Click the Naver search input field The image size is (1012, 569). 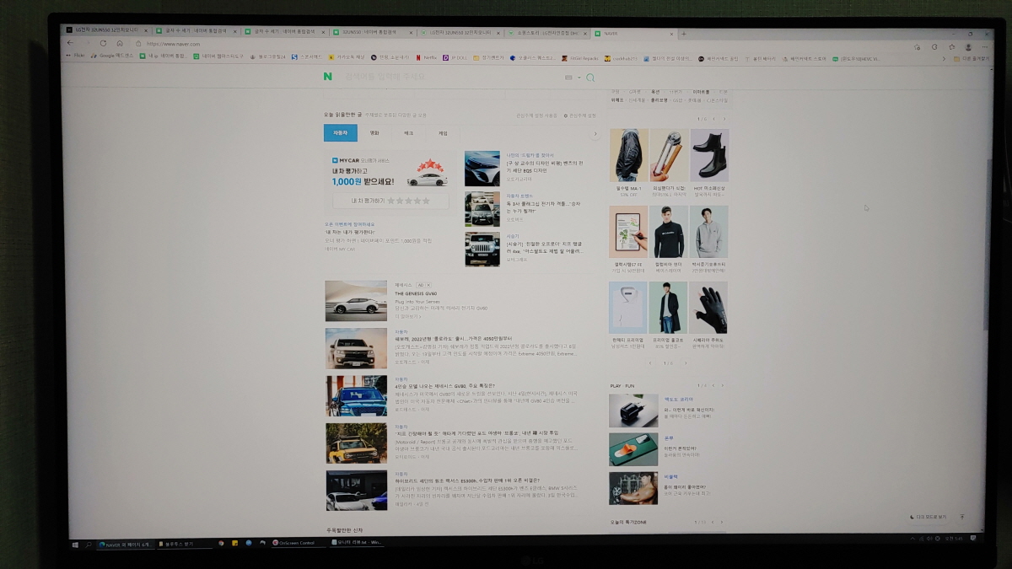point(451,78)
